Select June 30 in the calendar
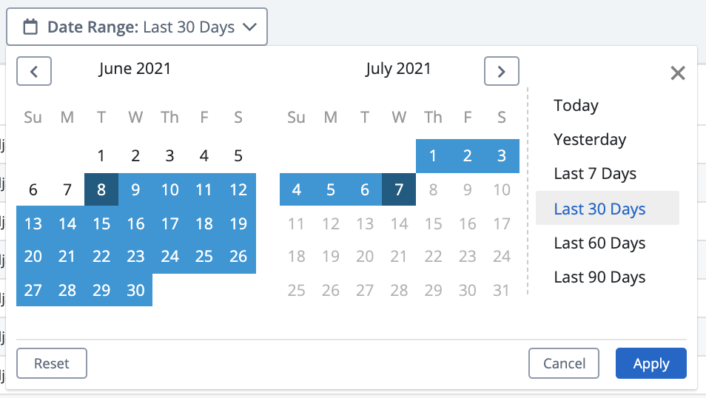 point(135,291)
